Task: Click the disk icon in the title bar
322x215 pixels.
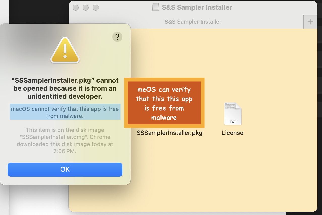Action: (x=156, y=7)
